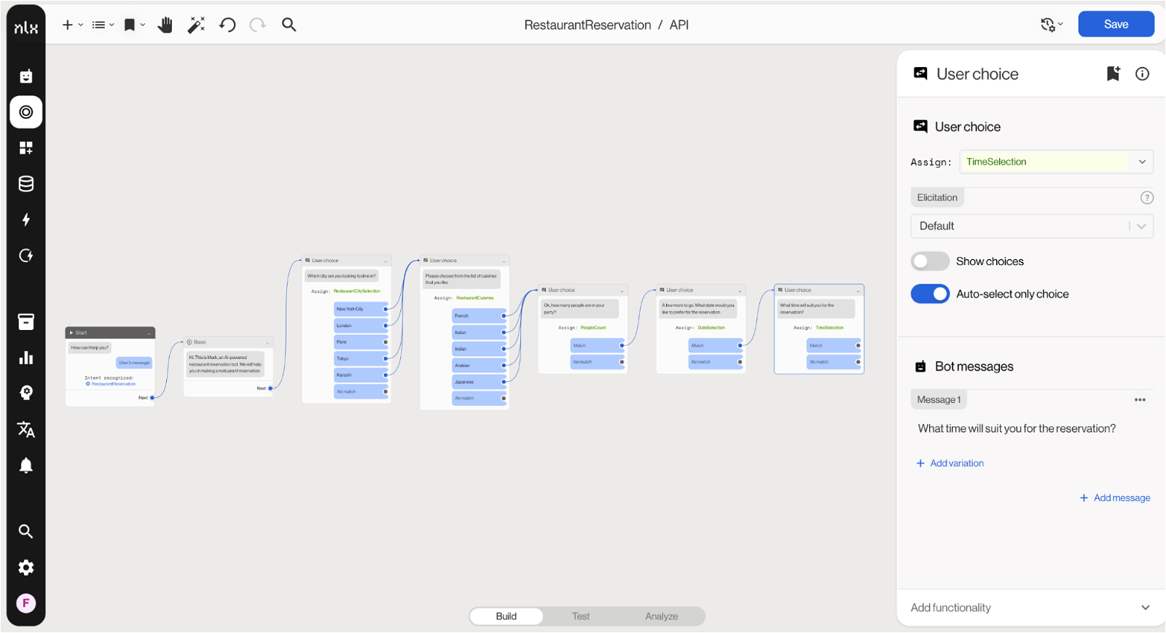
Task: Click the bot message text field
Action: point(1017,429)
